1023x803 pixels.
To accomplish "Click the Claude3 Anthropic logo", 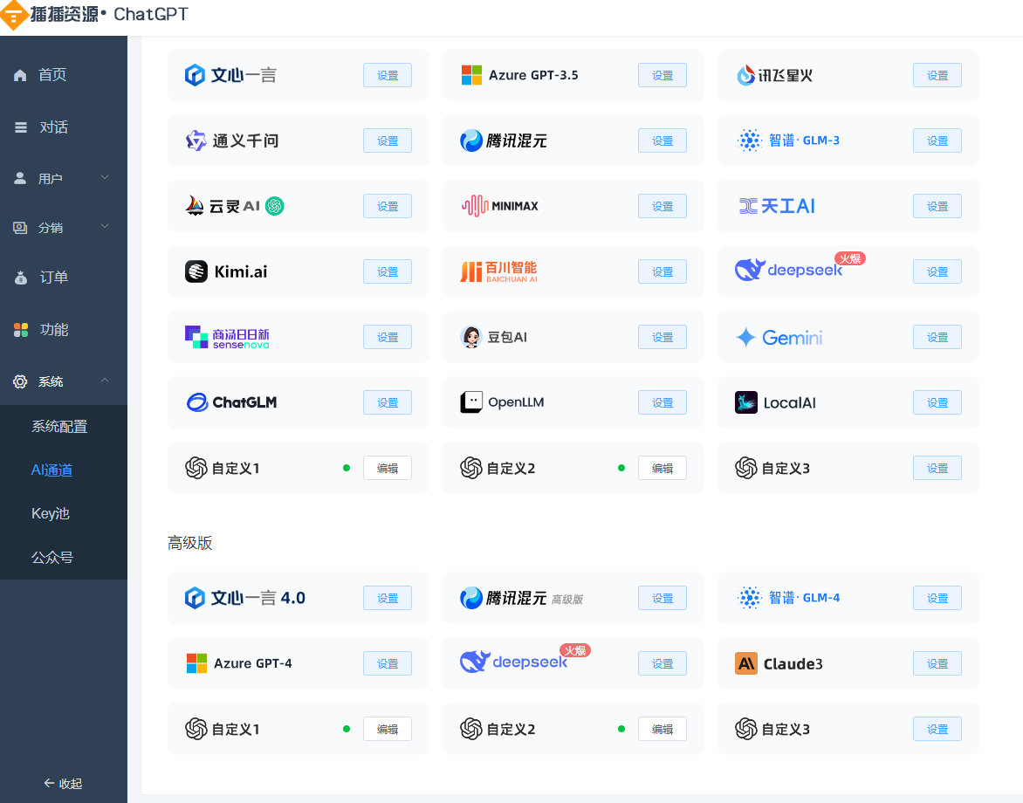I will pos(746,663).
